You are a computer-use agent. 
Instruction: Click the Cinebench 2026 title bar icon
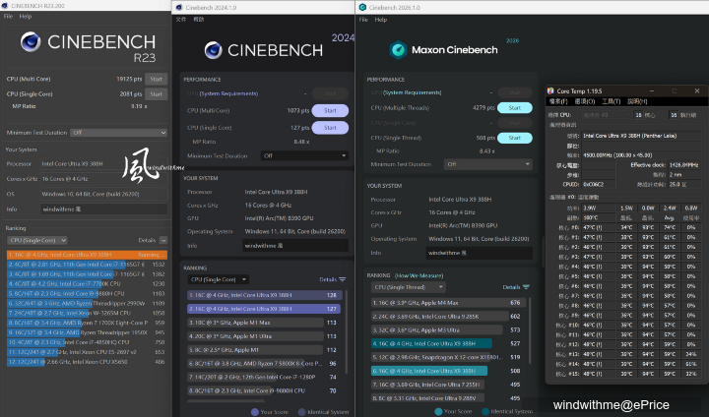coord(362,7)
